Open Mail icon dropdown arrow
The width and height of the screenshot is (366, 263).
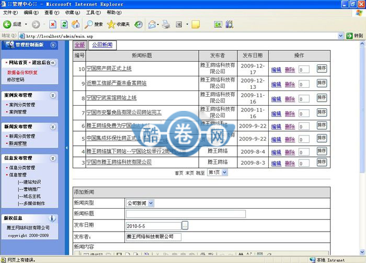click(158, 24)
